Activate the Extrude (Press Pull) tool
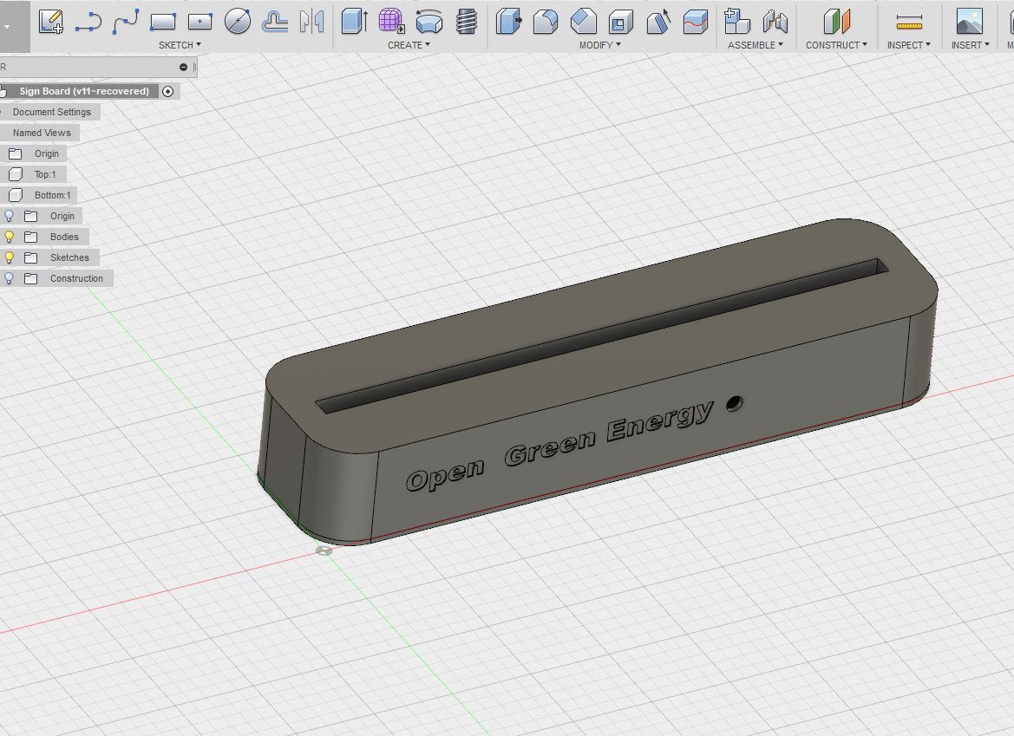Viewport: 1014px width, 736px height. coord(354,22)
